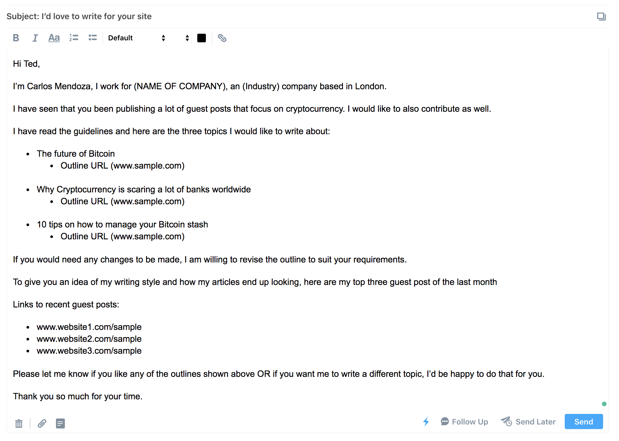The image size is (619, 441).
Task: Open the Default font dropdown
Action: point(136,38)
